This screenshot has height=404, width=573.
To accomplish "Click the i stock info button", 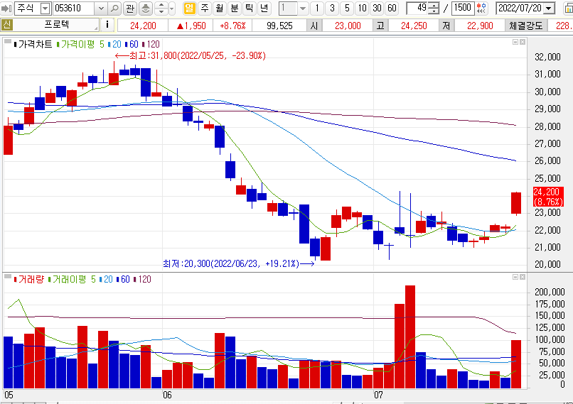I will [107, 25].
